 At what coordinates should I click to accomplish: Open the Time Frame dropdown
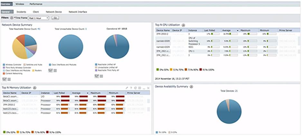pos(39,18)
